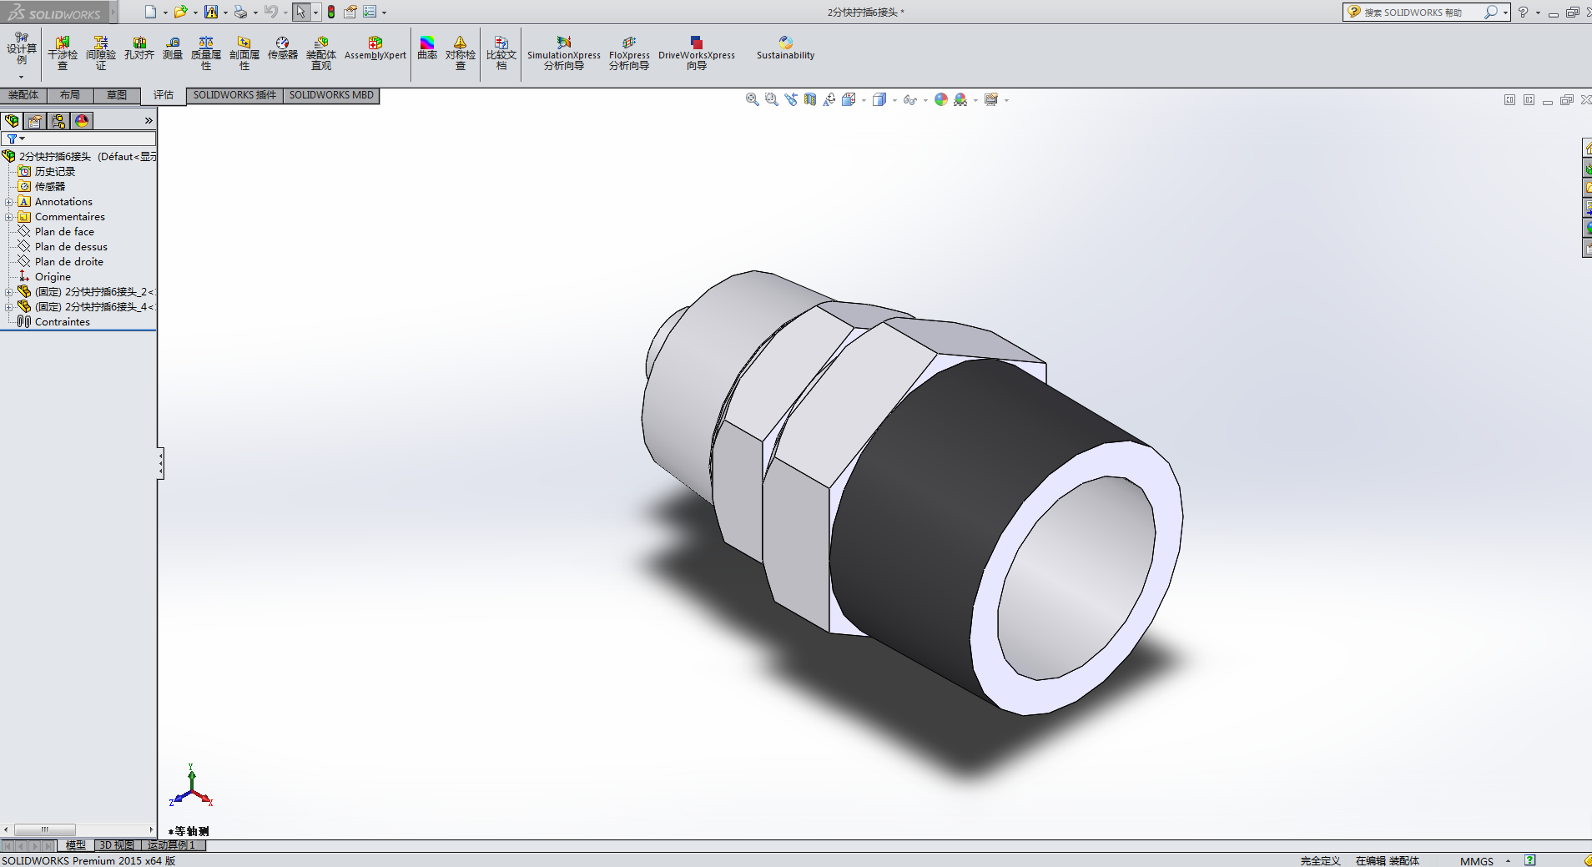Click the 运动算例1 motion study tab
The width and height of the screenshot is (1592, 867).
171,845
